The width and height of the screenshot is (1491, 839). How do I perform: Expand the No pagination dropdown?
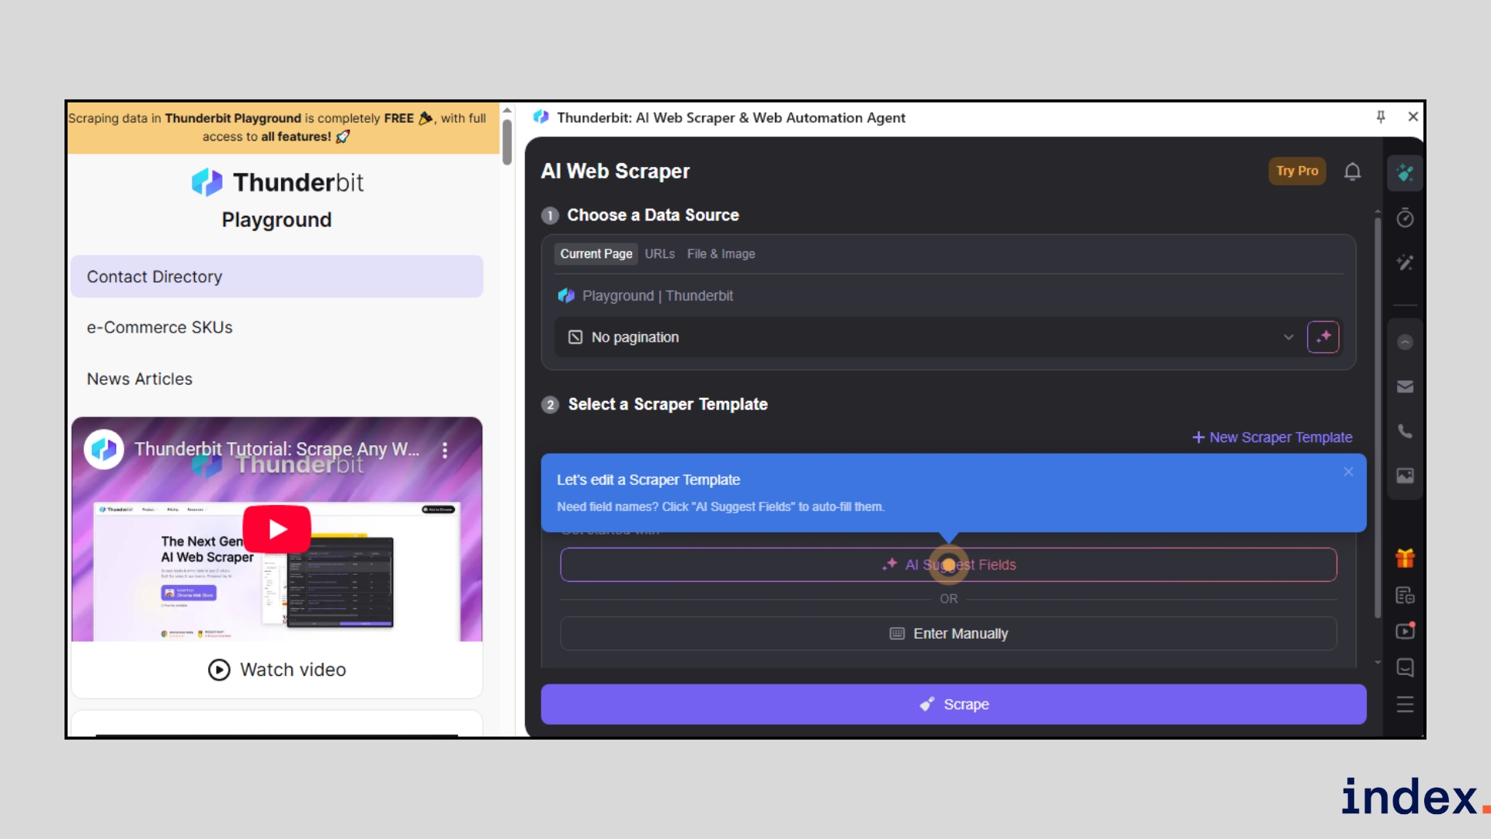(x=1288, y=337)
